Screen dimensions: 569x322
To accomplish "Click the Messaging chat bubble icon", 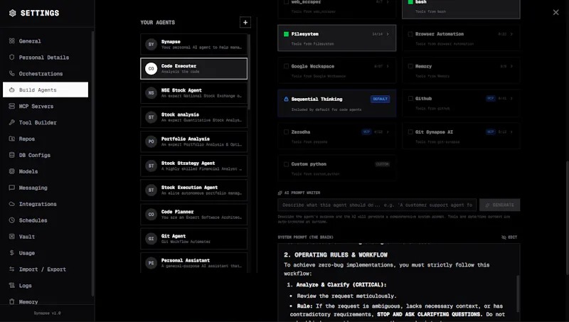I will pyautogui.click(x=11, y=188).
